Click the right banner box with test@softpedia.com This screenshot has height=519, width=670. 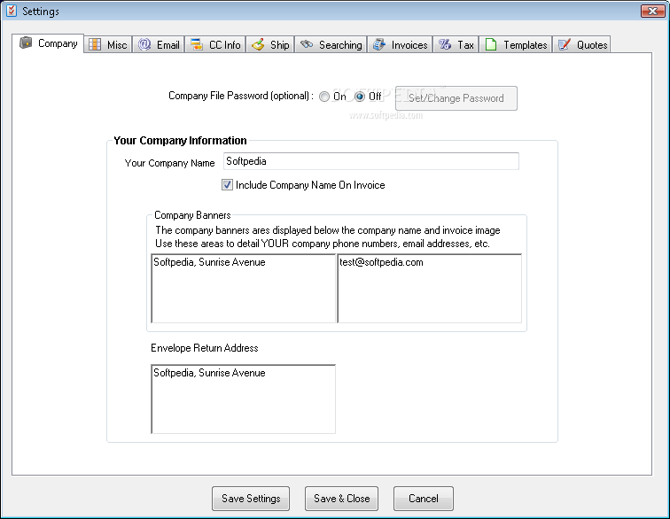[x=430, y=289]
